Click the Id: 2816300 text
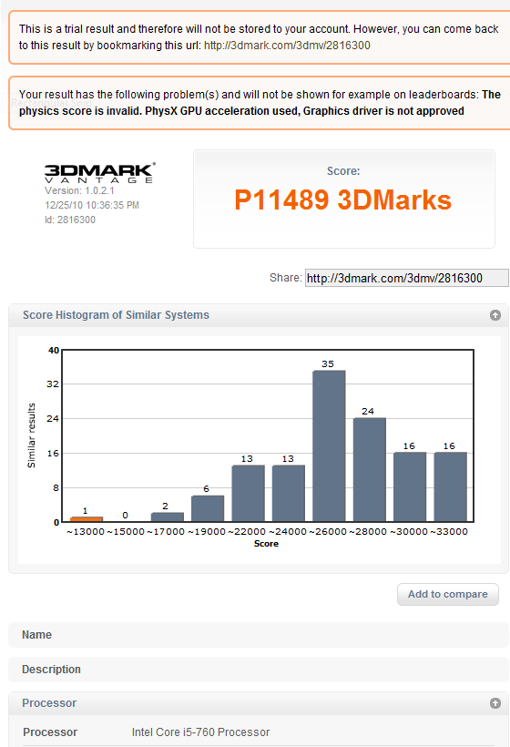This screenshot has height=747, width=510. 70,220
